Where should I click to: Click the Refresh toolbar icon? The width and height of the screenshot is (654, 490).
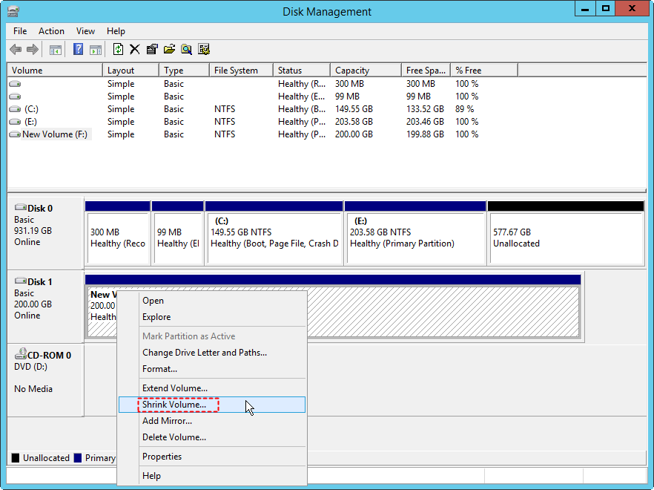pos(118,50)
